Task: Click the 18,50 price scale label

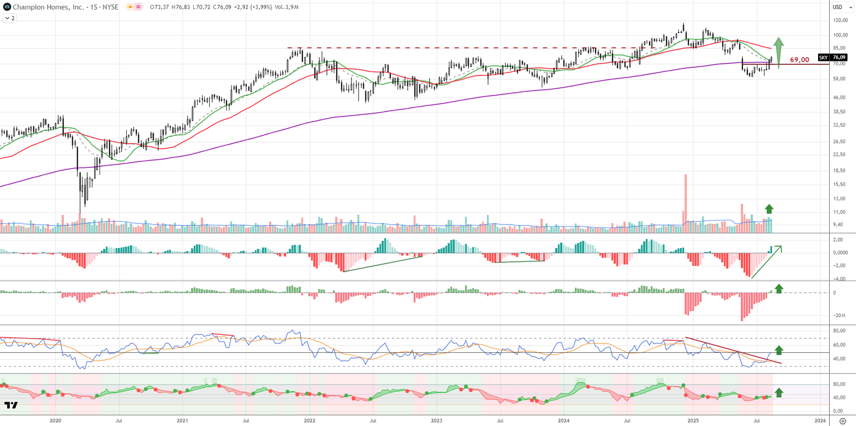Action: pyautogui.click(x=839, y=171)
